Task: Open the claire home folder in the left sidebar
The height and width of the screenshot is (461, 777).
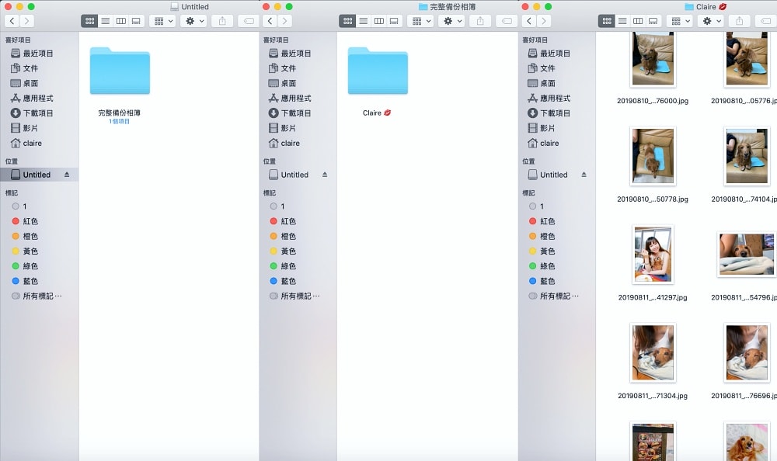Action: coord(32,144)
